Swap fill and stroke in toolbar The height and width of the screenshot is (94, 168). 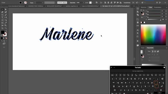6,31
